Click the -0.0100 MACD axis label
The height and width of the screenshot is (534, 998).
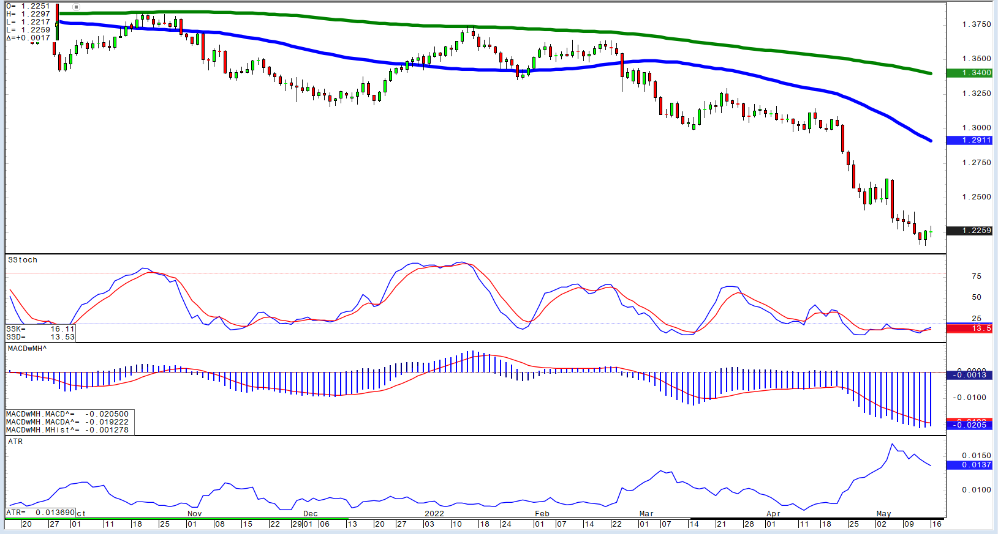970,398
